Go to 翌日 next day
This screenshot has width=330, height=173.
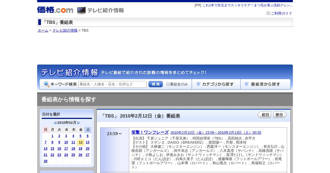click(x=280, y=115)
